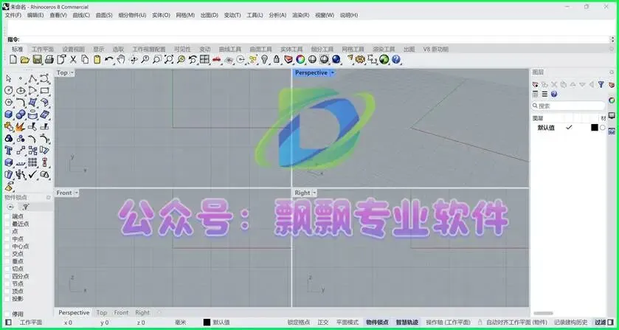Viewport: 619px width, 330px height.
Task: Click the Paste clipboard icon
Action: [x=97, y=60]
